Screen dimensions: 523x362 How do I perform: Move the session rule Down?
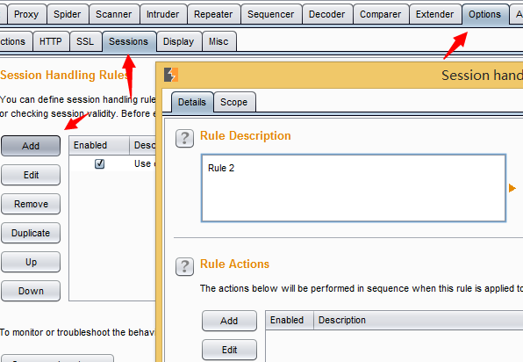(x=31, y=291)
